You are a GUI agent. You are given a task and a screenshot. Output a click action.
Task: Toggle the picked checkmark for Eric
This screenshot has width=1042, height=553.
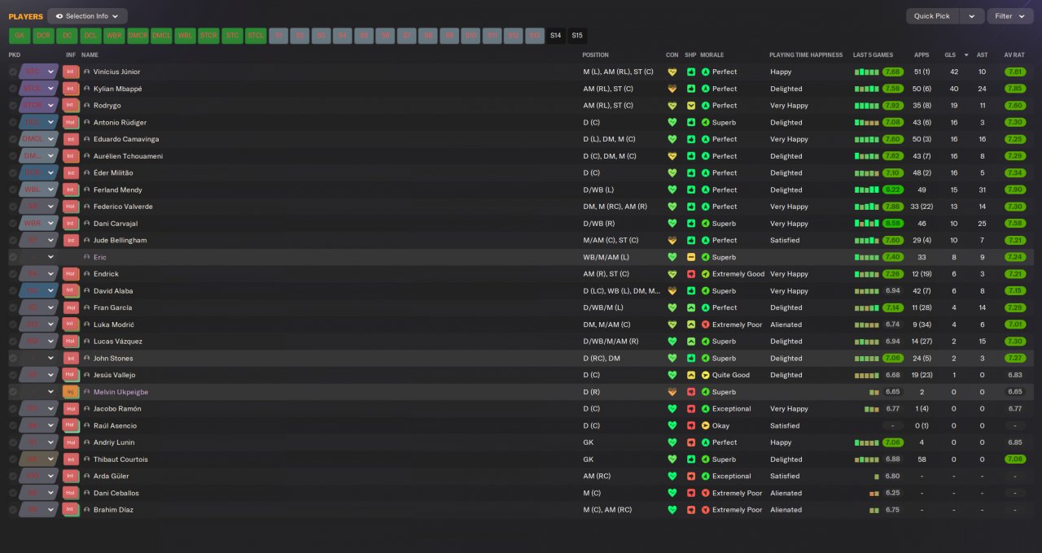(x=12, y=257)
